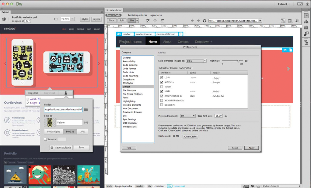This screenshot has height=188, width=311.
Task: Go forward with the right arrow
Action: 198,21
